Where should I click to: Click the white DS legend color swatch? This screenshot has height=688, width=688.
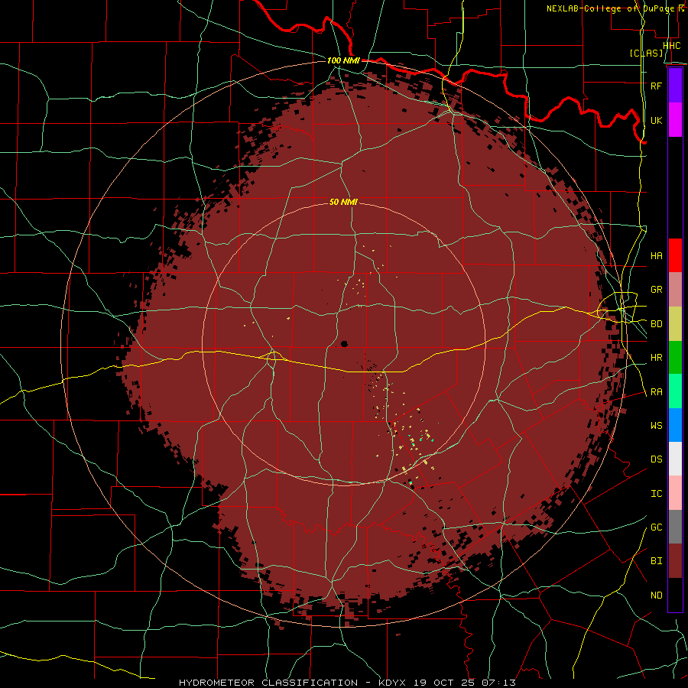click(675, 459)
